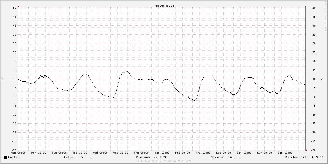The image size is (328, 164).
Task: Click the -10 label on left temperature axis
Action: [x=14, y=115]
